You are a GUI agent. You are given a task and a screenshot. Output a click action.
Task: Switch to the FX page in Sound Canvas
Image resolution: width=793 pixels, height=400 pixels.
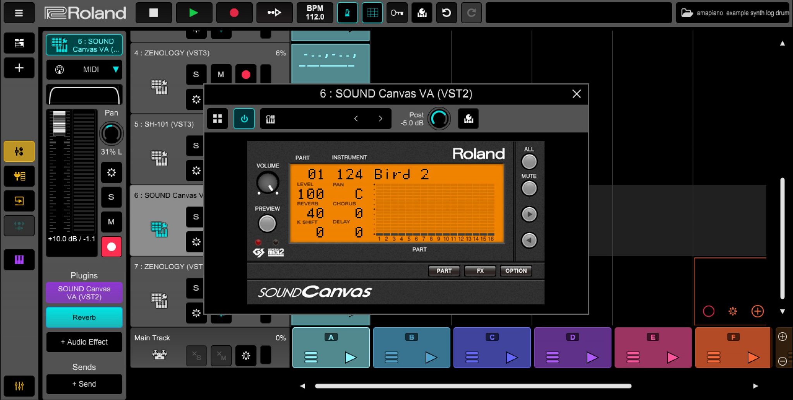480,271
